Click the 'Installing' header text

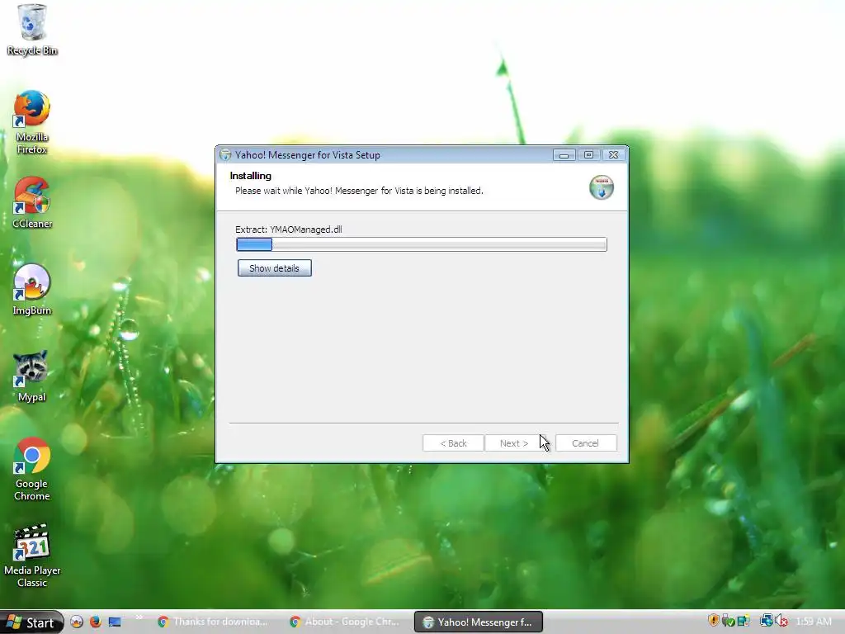pos(250,176)
